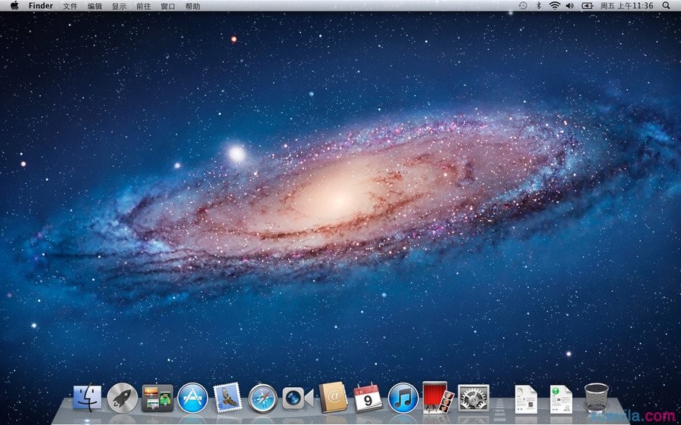The height and width of the screenshot is (425, 681).
Task: Click the Spotlight search magnifier
Action: coord(666,5)
